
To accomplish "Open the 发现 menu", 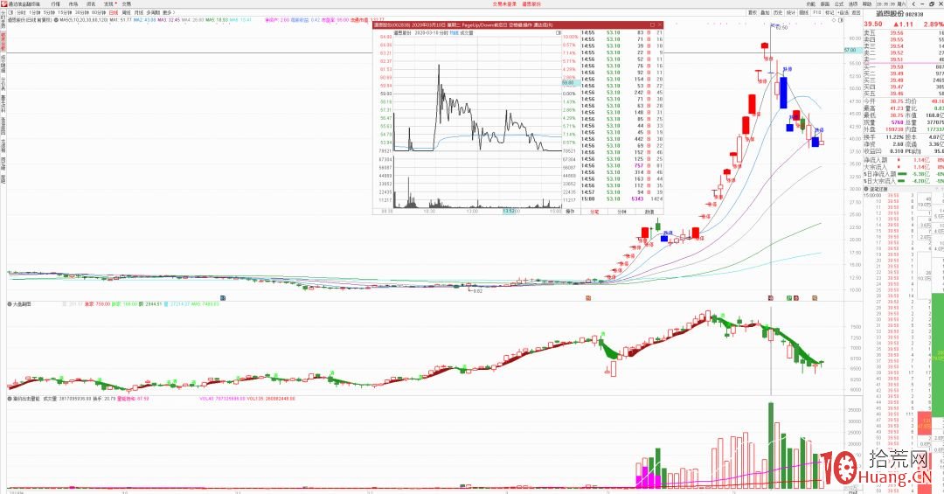I will (x=109, y=3).
